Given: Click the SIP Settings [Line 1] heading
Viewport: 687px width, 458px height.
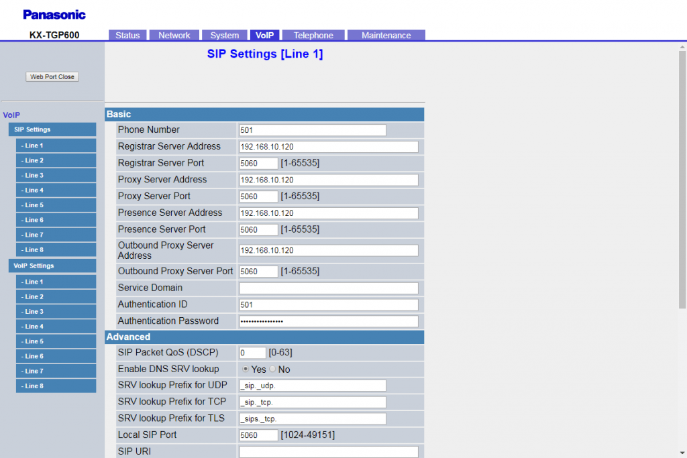Looking at the screenshot, I should 265,54.
